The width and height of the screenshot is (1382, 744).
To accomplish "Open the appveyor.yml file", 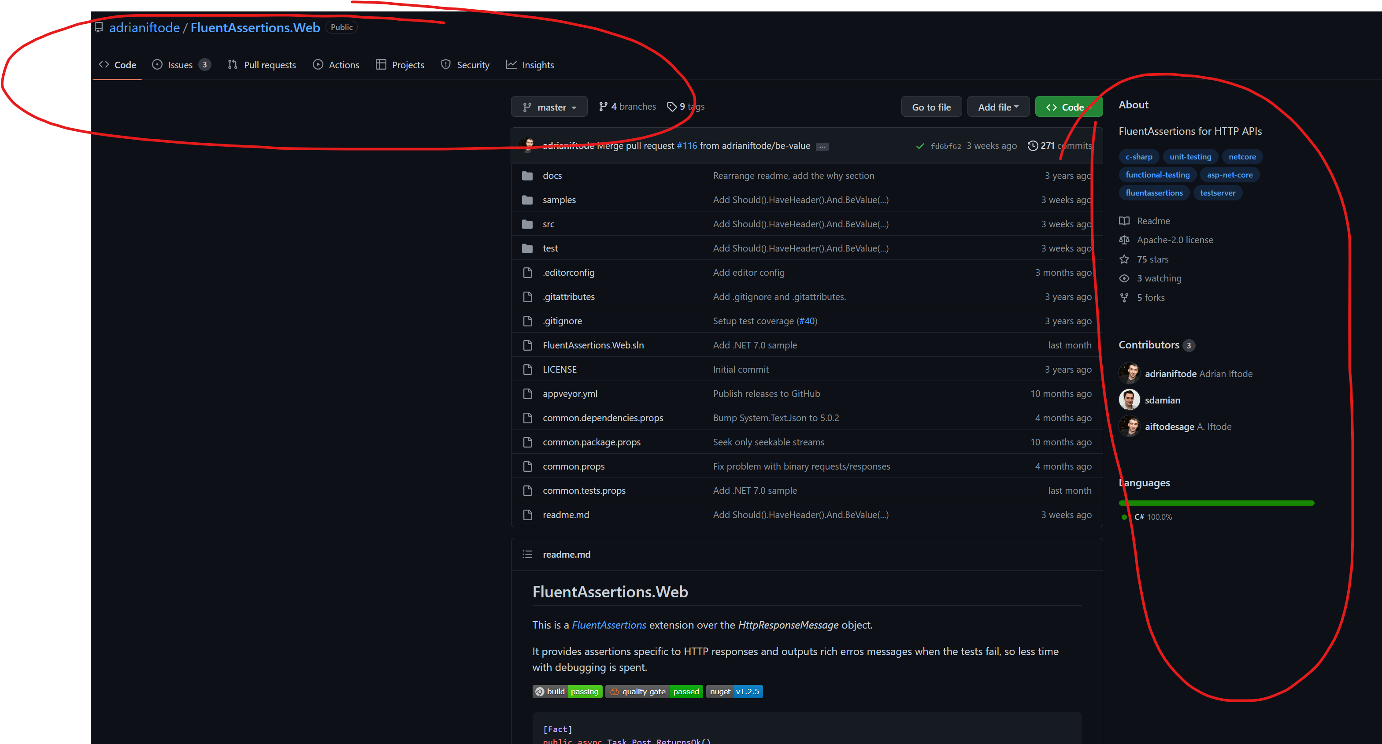I will point(570,393).
